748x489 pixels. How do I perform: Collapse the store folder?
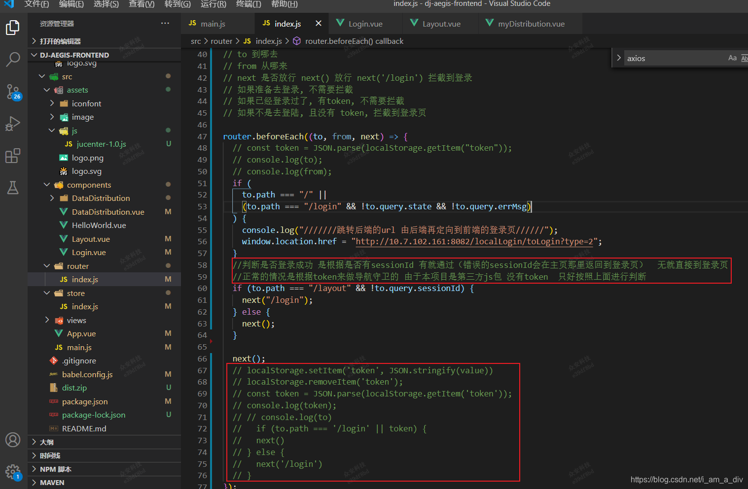(x=105, y=293)
